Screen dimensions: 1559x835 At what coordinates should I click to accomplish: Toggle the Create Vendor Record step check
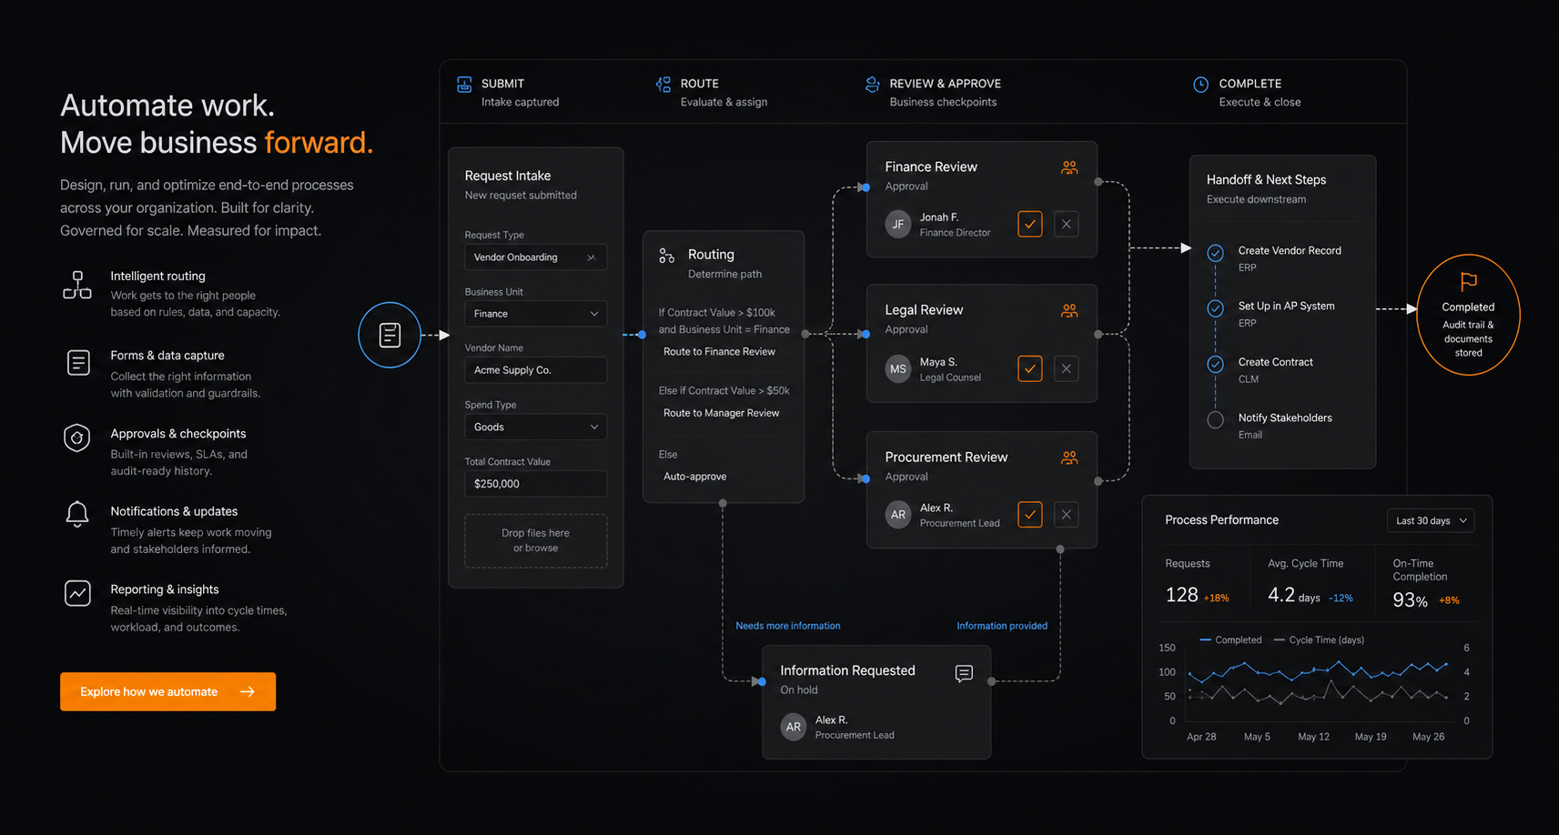1215,253
